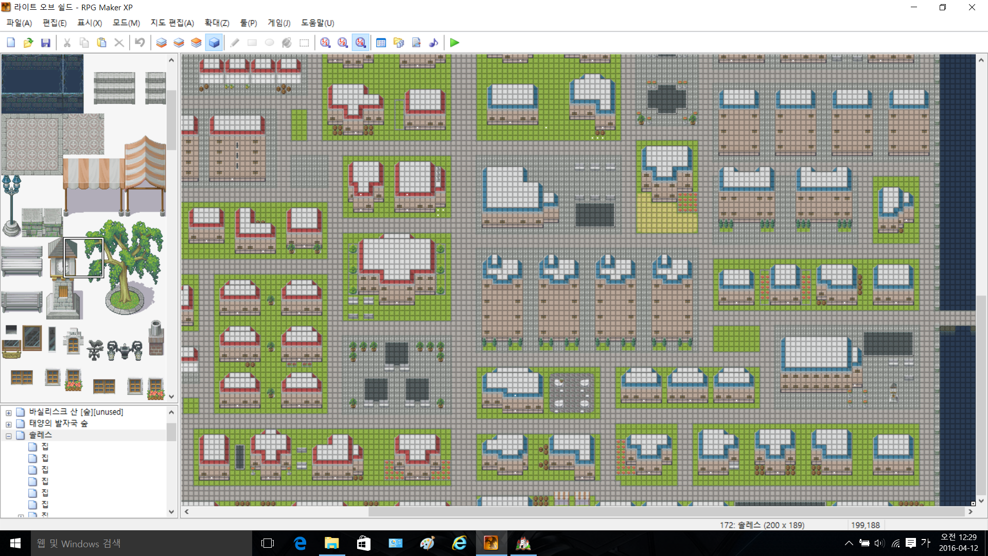Screen dimensions: 988x556
Task: Toggle the Events layer mode icon
Action: [214, 43]
